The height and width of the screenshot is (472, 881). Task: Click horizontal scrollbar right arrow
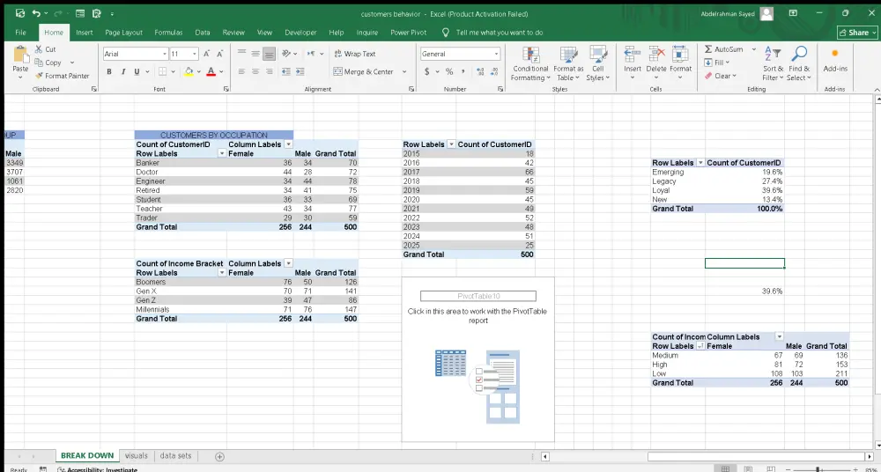pyautogui.click(x=870, y=456)
